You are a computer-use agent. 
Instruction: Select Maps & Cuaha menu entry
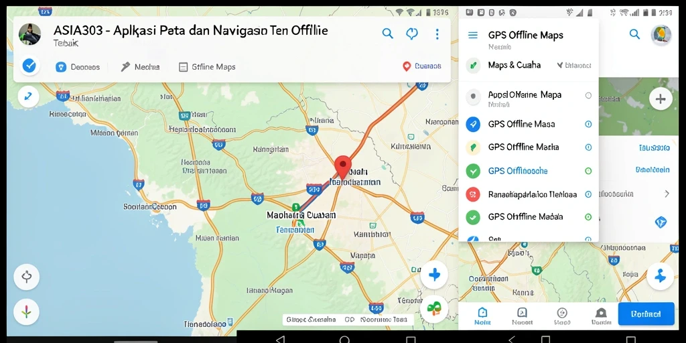tap(514, 65)
